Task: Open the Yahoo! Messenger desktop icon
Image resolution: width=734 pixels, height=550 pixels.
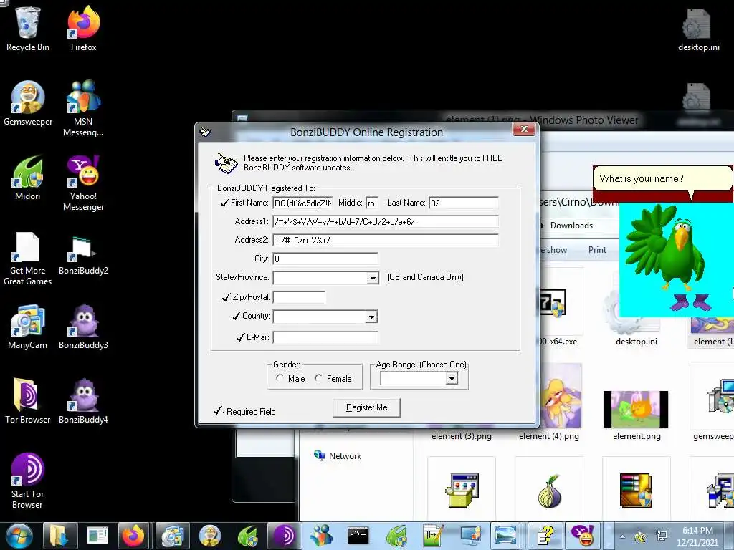Action: coord(83,183)
